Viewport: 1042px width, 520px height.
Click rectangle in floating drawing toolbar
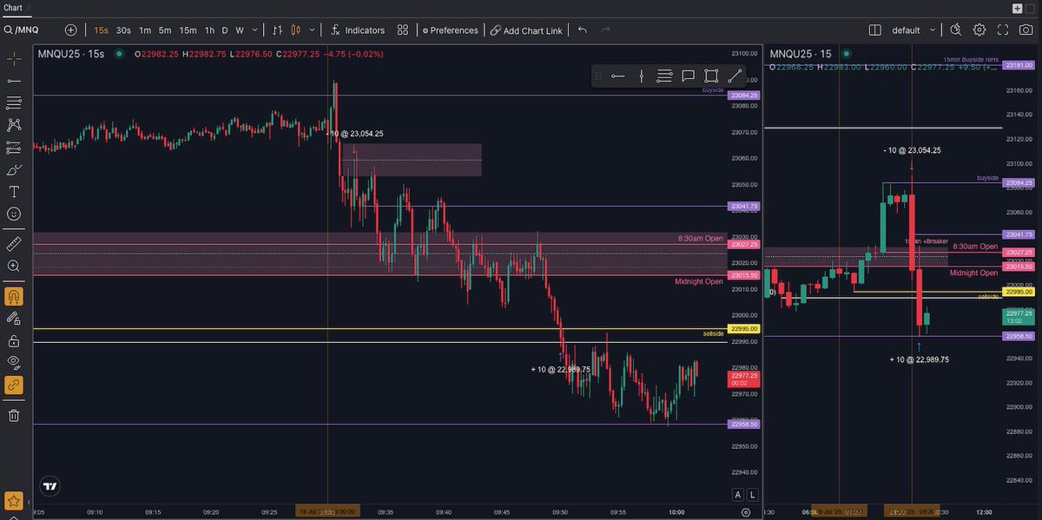(711, 76)
